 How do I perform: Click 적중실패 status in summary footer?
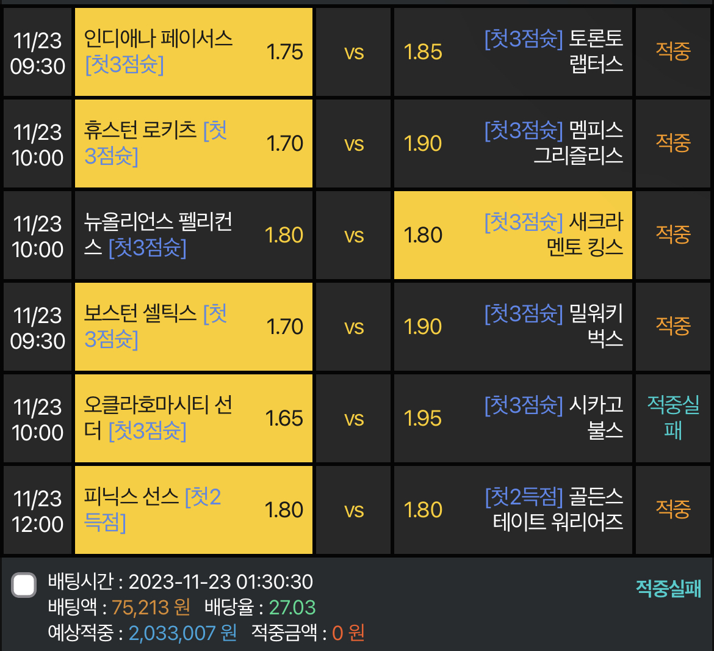668,588
